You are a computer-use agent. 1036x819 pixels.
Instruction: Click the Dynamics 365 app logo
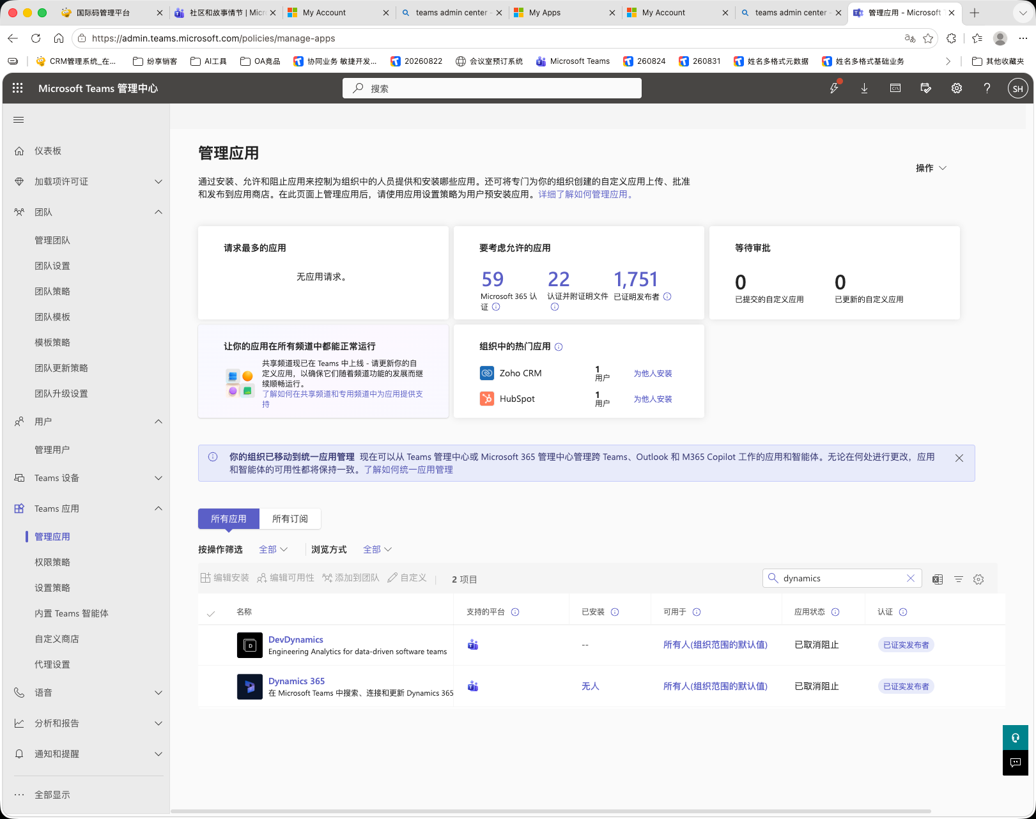250,687
